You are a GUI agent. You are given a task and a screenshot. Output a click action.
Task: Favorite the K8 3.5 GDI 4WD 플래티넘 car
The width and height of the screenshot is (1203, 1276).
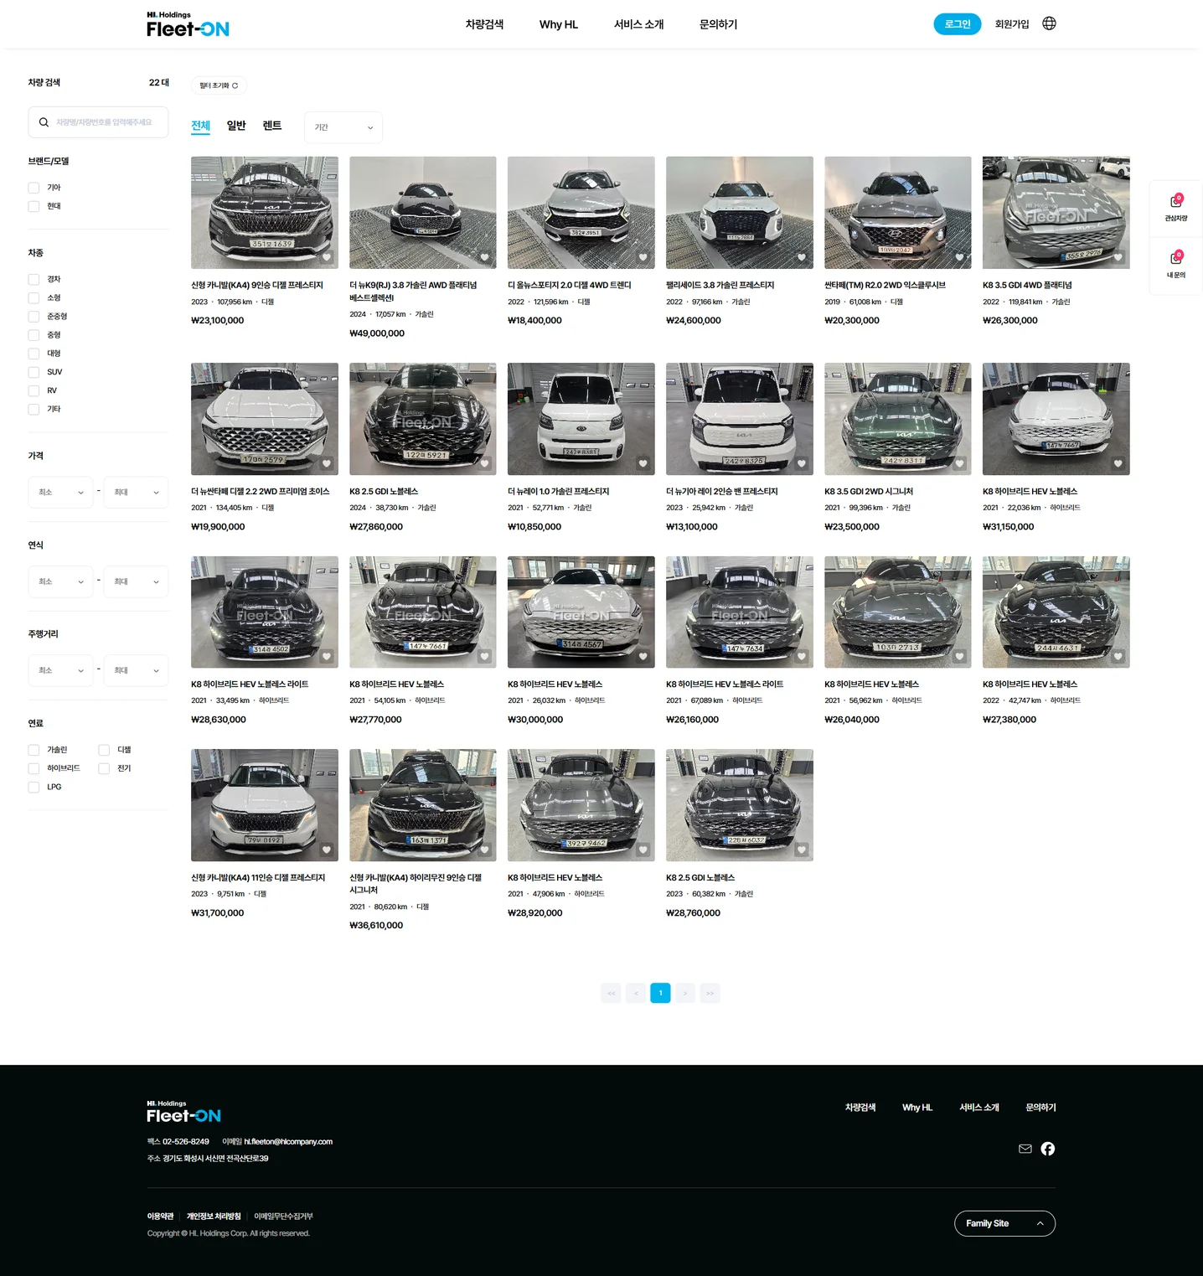point(1118,257)
